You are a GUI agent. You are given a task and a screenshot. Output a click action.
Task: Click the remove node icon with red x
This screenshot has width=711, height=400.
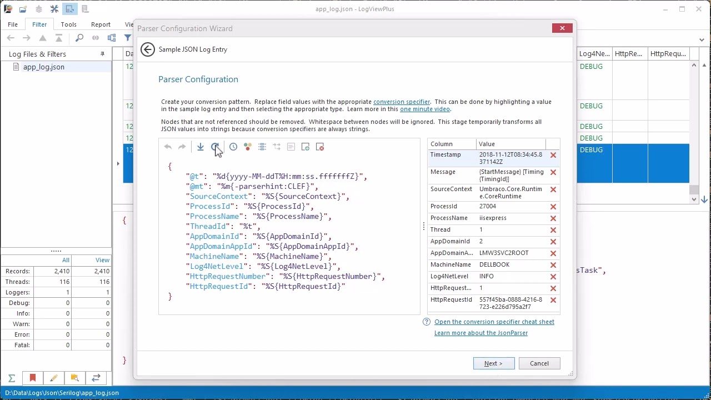pyautogui.click(x=320, y=147)
